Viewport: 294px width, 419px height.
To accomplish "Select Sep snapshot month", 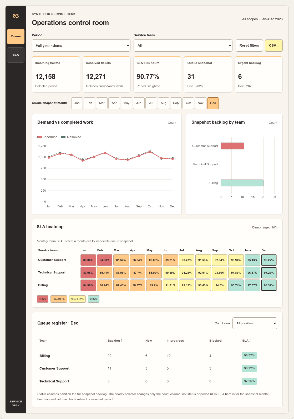I will click(176, 103).
